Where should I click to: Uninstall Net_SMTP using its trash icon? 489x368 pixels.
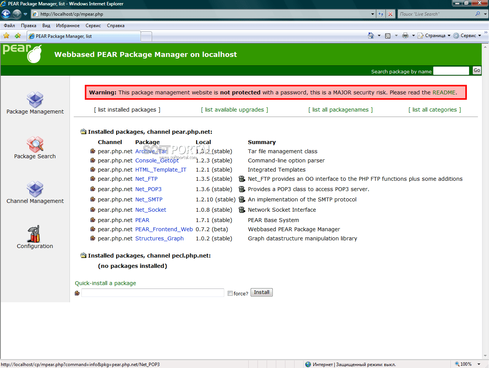coord(242,199)
